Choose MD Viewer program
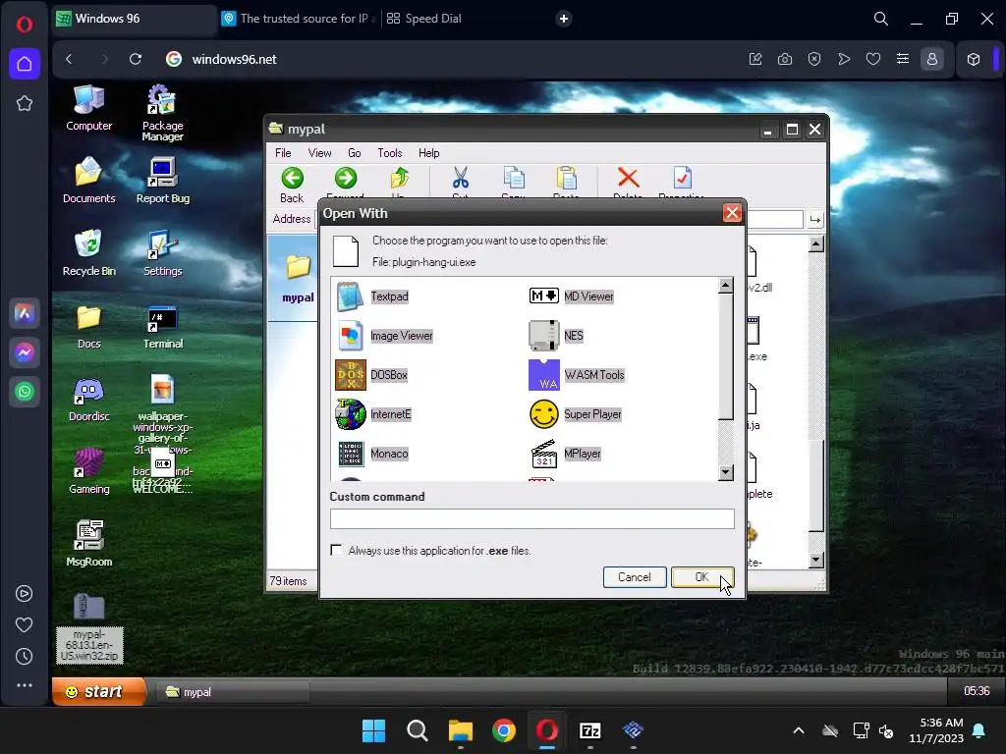 [x=571, y=296]
